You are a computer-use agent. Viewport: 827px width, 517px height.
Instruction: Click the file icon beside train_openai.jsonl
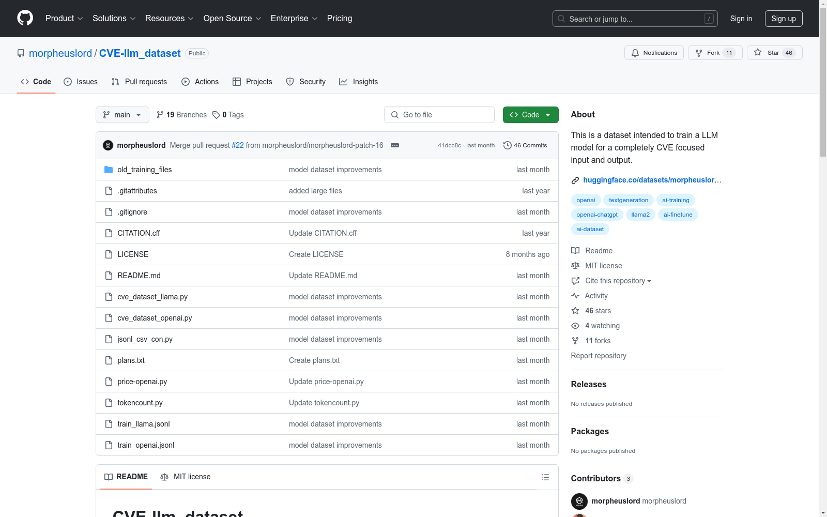coord(109,445)
